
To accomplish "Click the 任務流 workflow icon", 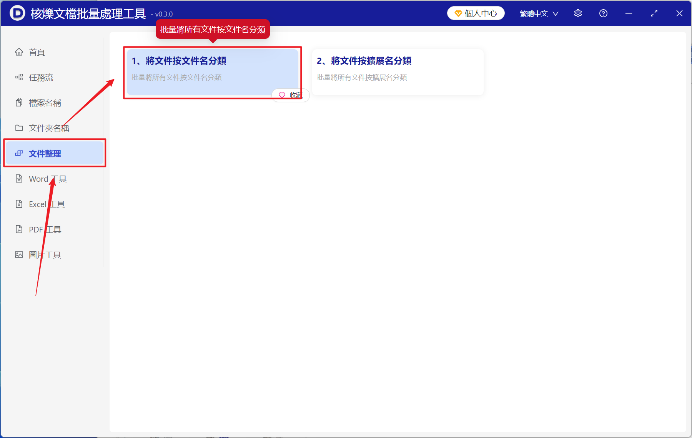I will [19, 77].
